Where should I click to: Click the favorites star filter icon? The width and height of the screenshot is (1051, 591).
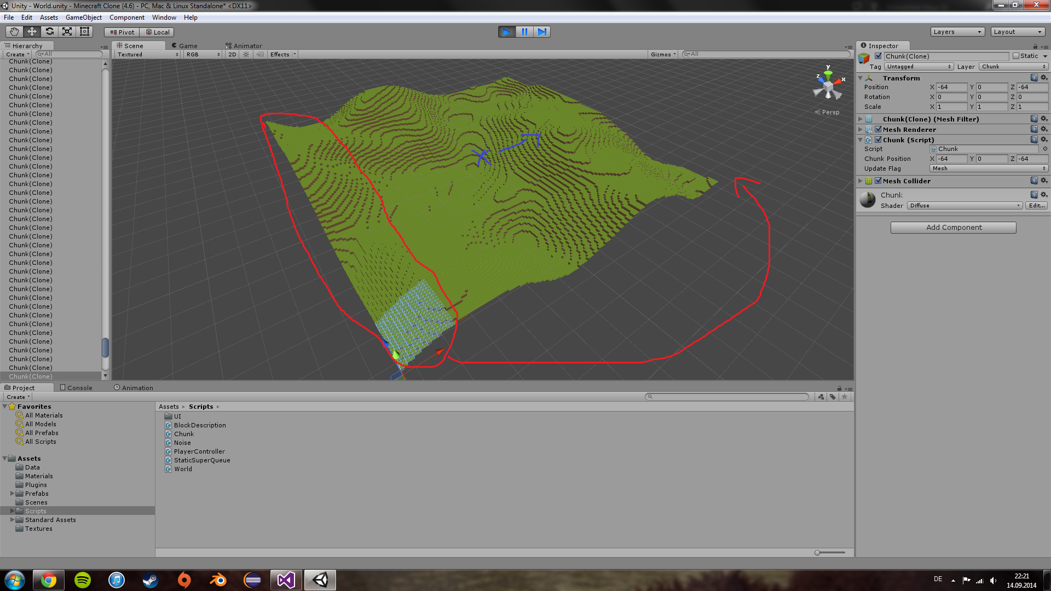[x=845, y=397]
